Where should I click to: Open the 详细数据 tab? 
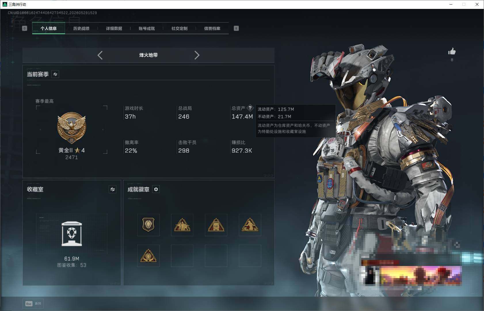[114, 28]
